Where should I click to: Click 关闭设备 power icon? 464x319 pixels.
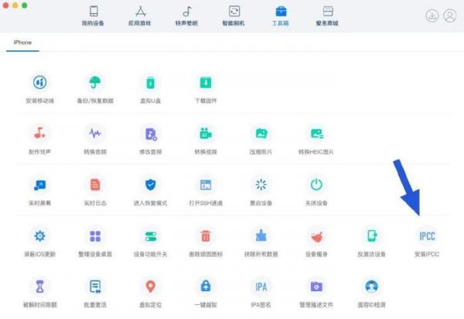[316, 185]
